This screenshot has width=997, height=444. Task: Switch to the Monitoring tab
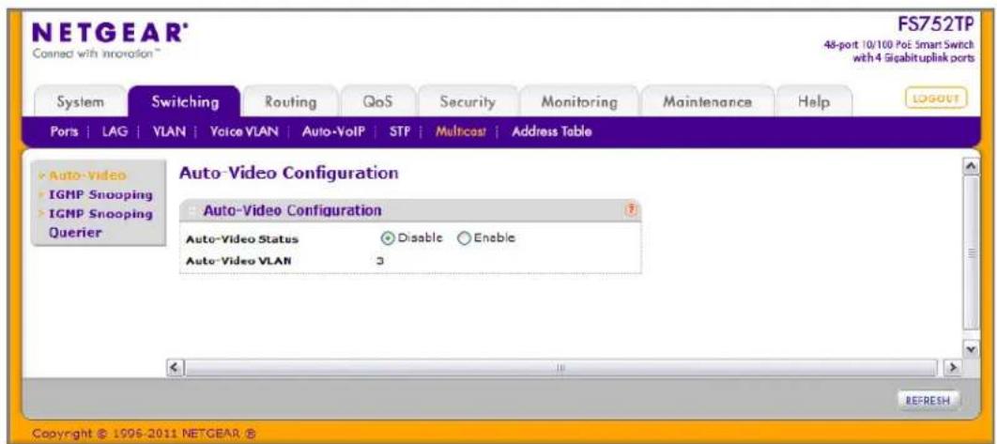(578, 101)
